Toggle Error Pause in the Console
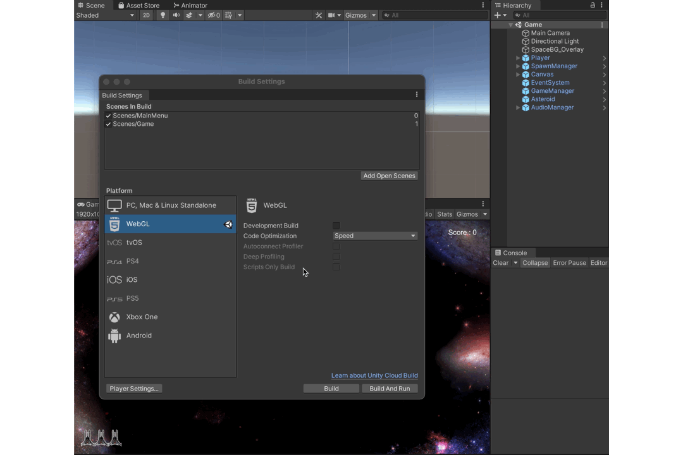Viewport: 683px width, 455px height. pyautogui.click(x=569, y=263)
